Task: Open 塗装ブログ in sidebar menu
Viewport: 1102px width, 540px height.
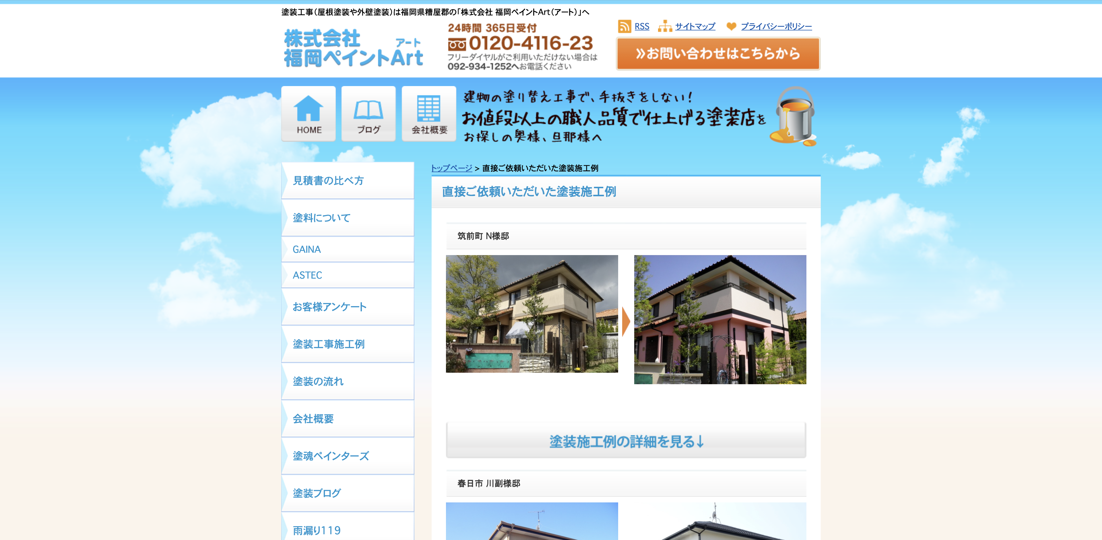Action: pos(348,493)
